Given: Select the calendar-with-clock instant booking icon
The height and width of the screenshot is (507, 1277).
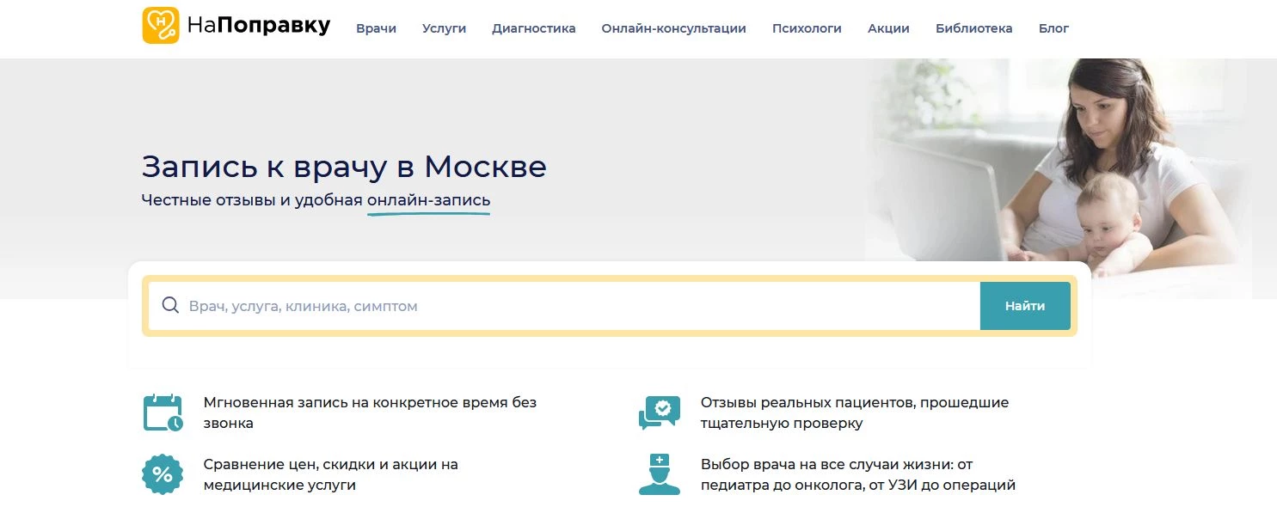Looking at the screenshot, I should 161,411.
